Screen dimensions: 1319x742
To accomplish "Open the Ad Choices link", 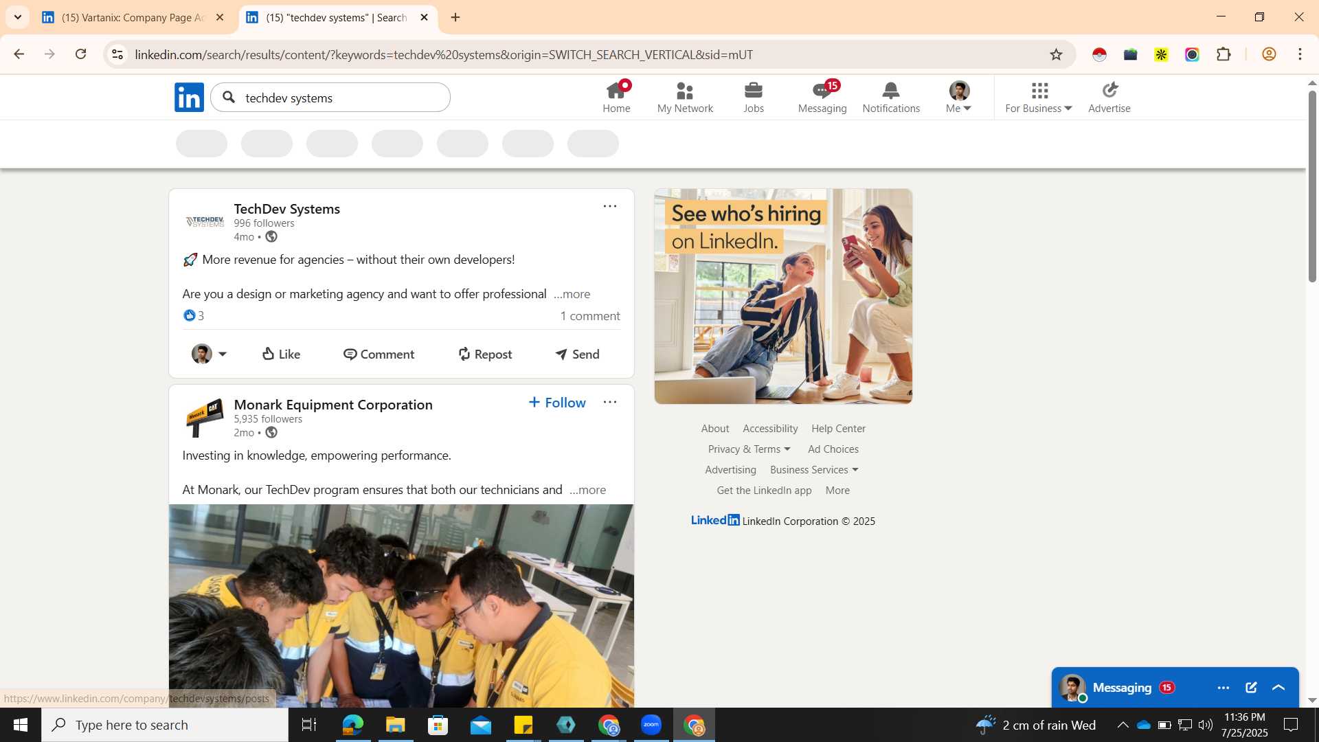I will point(833,449).
